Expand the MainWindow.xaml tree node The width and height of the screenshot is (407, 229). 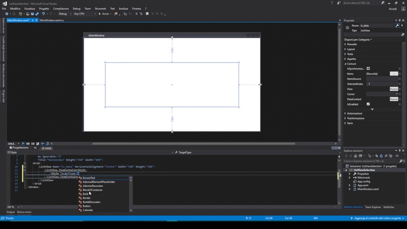coord(350,189)
